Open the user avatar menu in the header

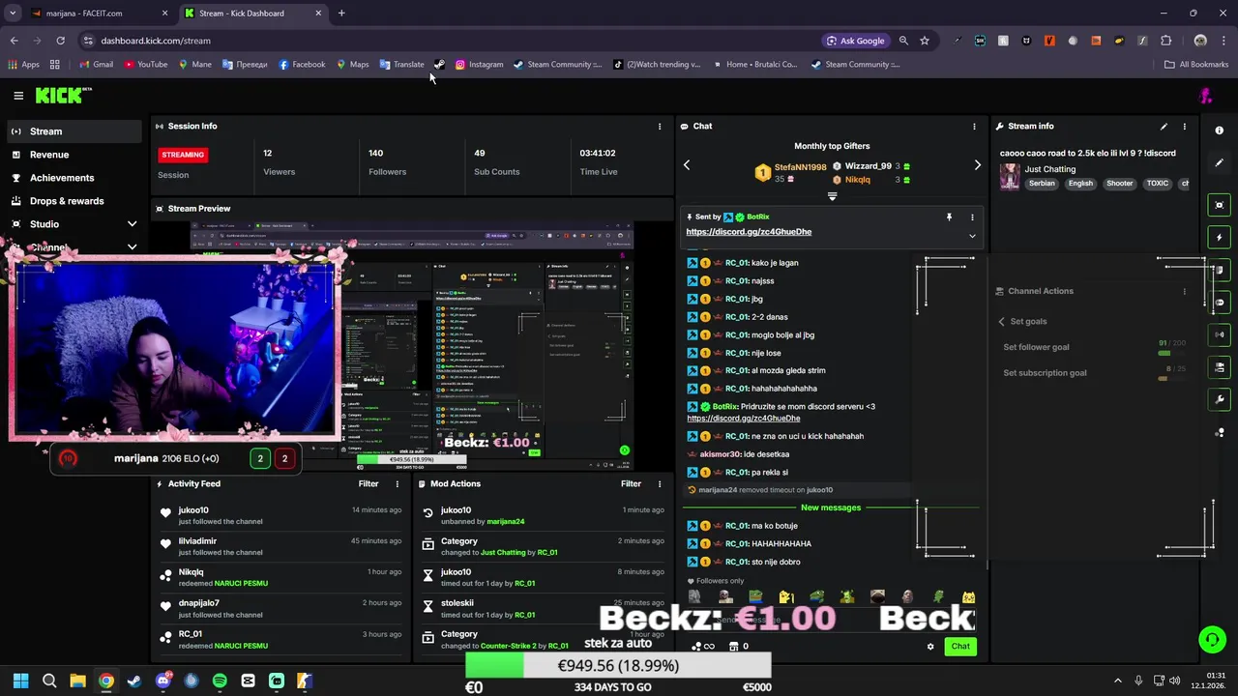point(1205,96)
